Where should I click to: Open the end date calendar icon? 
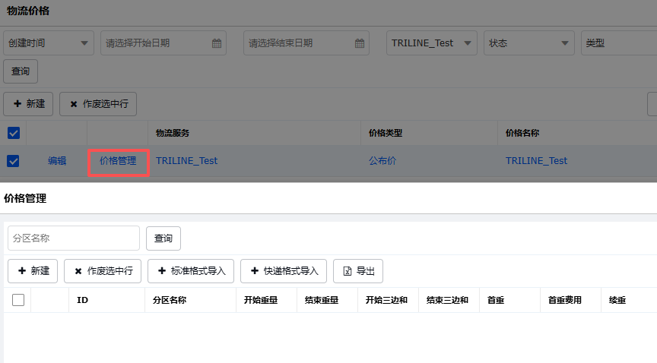(360, 43)
